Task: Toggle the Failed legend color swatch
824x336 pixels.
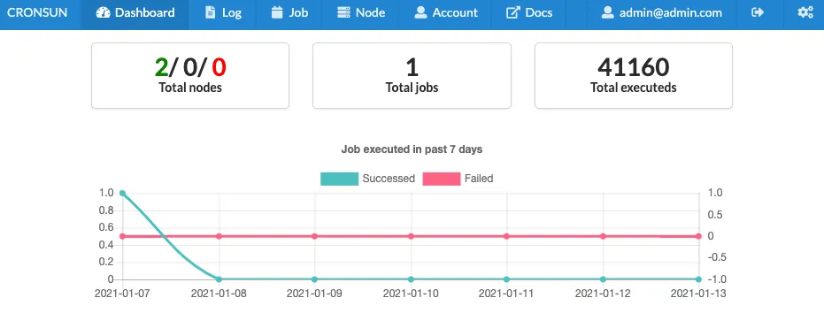Action: (442, 179)
